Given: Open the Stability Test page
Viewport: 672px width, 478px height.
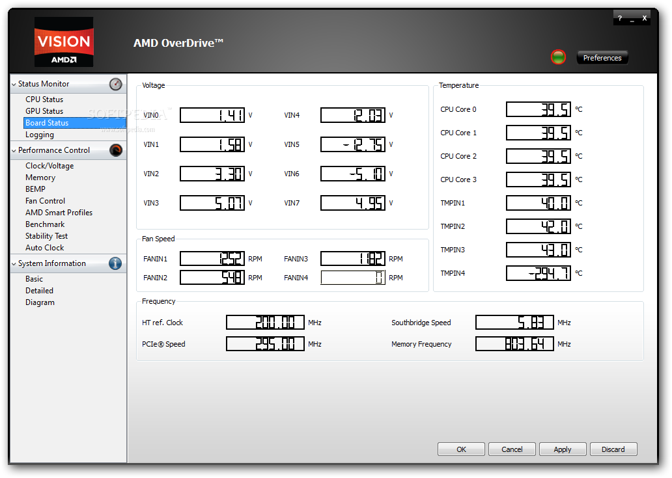Looking at the screenshot, I should point(46,236).
